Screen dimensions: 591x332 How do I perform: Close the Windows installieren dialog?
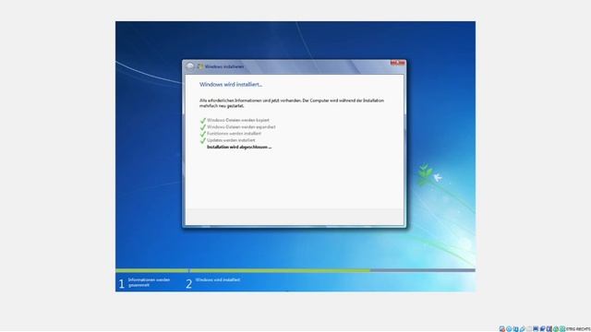point(398,63)
